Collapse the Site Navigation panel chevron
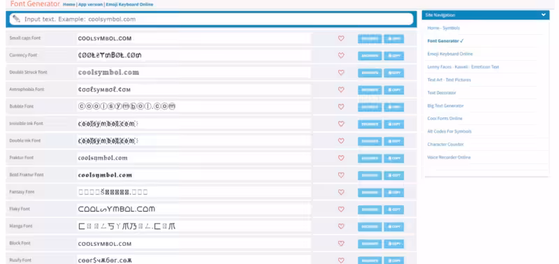This screenshot has height=264, width=559. tap(544, 15)
